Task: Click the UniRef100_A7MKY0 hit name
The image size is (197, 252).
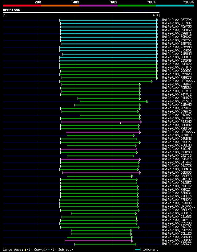Action: [x=177, y=200]
